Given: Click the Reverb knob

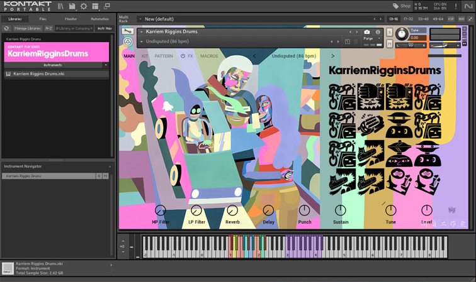Looking at the screenshot, I should 232,210.
